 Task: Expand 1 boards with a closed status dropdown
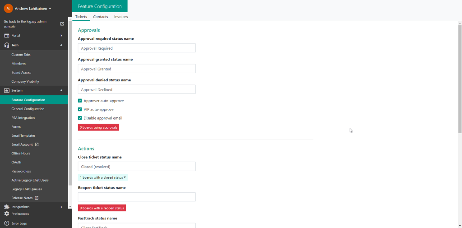point(103,177)
